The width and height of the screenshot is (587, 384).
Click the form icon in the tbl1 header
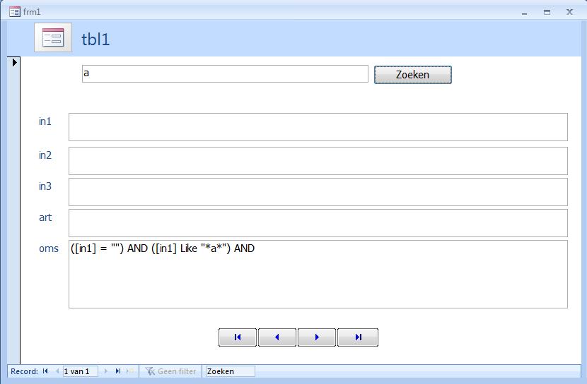click(53, 37)
